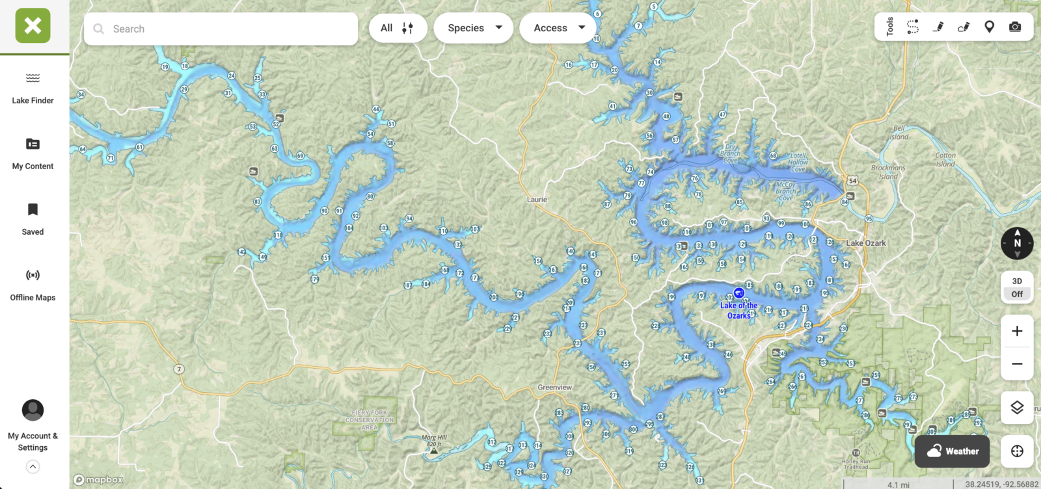Toggle the Weather overlay

point(953,451)
